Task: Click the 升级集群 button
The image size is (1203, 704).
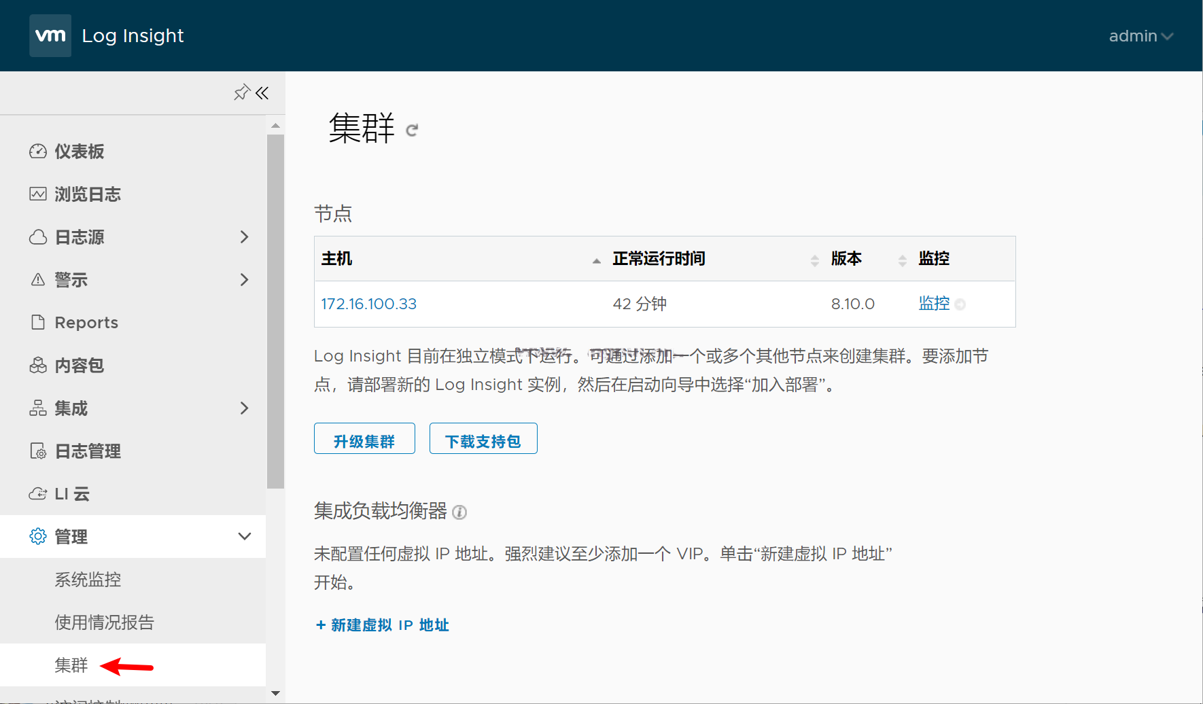Action: click(364, 439)
